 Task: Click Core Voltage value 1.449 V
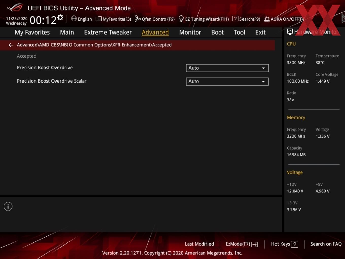click(322, 81)
